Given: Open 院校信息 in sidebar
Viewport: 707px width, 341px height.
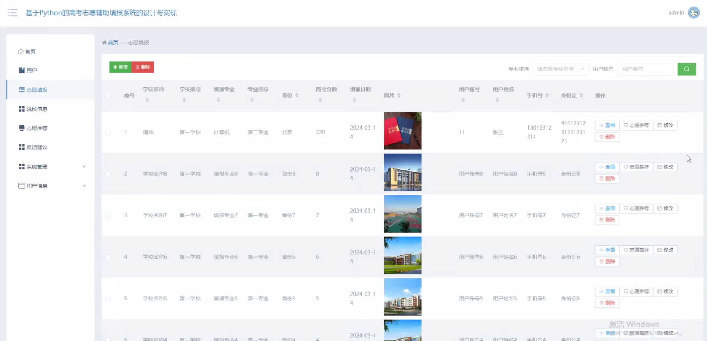Looking at the screenshot, I should (x=50, y=109).
